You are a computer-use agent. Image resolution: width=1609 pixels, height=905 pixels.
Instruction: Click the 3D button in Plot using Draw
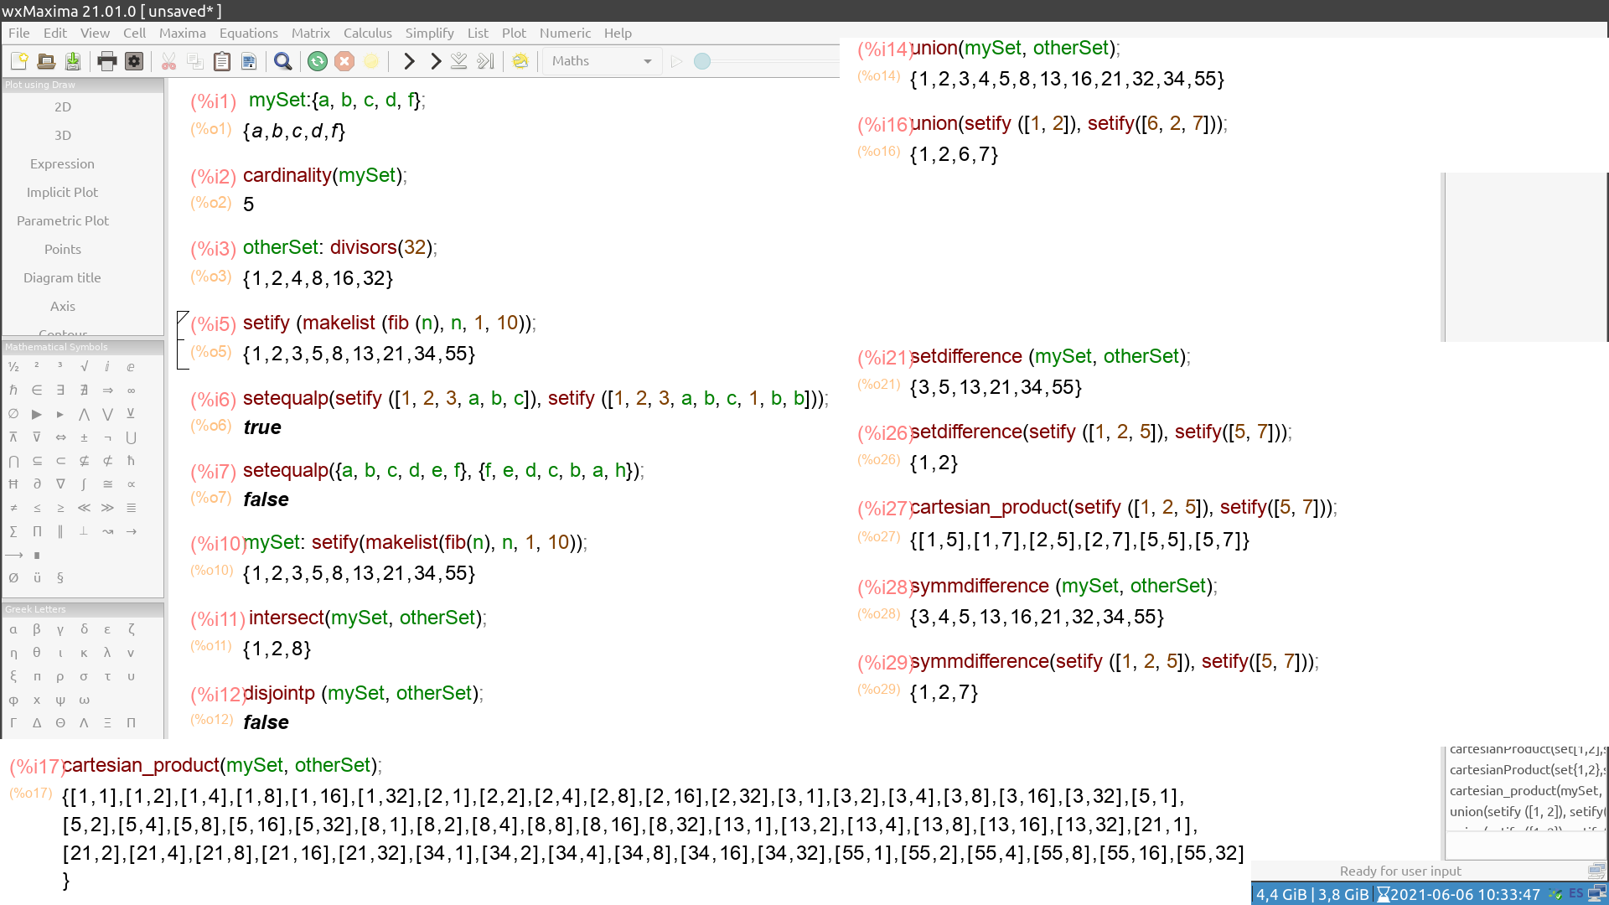[62, 135]
